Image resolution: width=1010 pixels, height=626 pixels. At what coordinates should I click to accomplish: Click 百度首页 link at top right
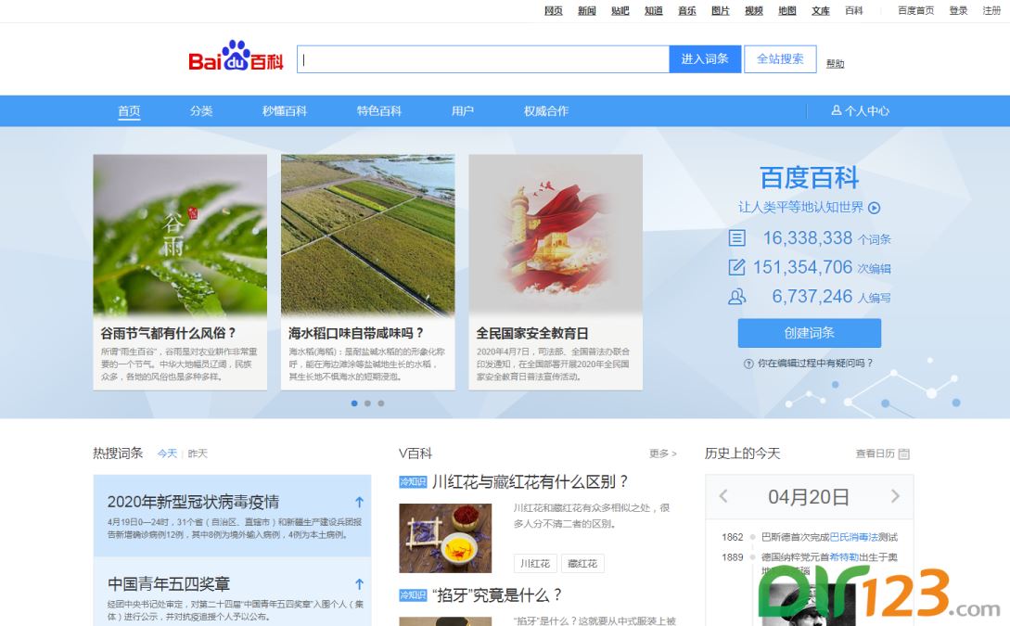pyautogui.click(x=916, y=10)
